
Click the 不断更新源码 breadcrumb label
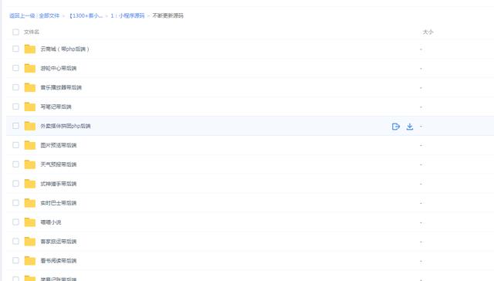tap(168, 15)
